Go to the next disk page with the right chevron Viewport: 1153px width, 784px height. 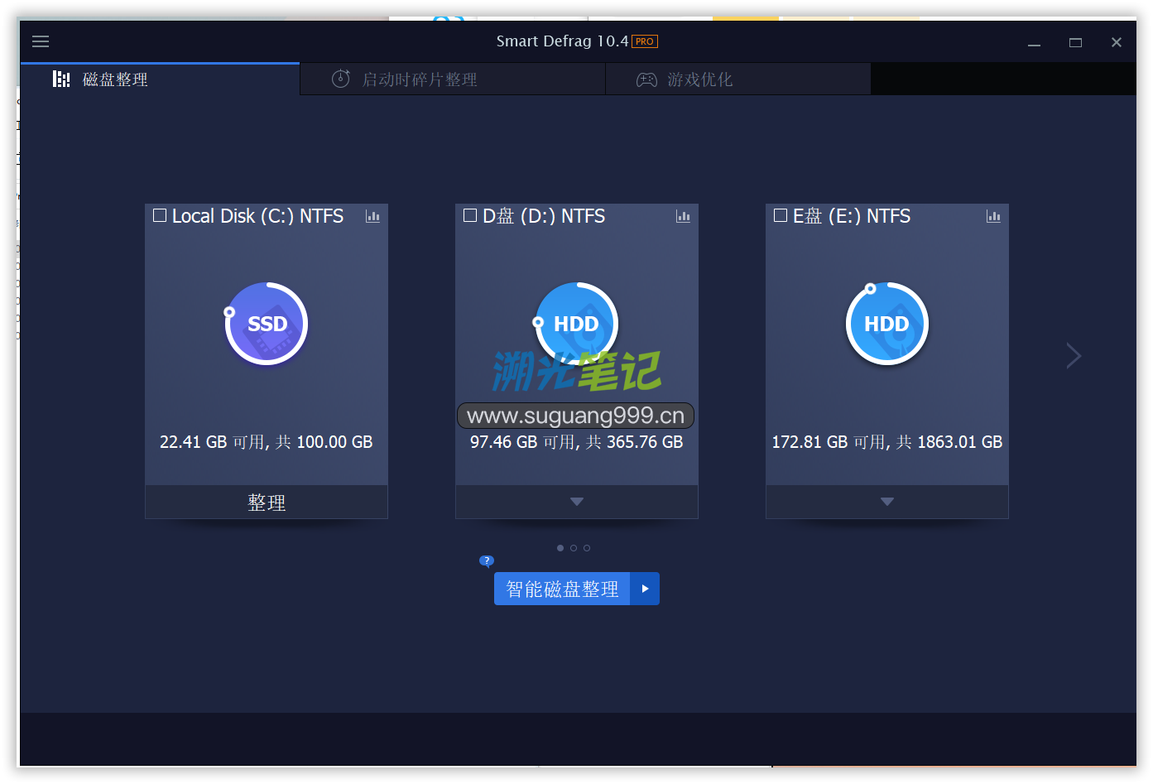point(1074,356)
